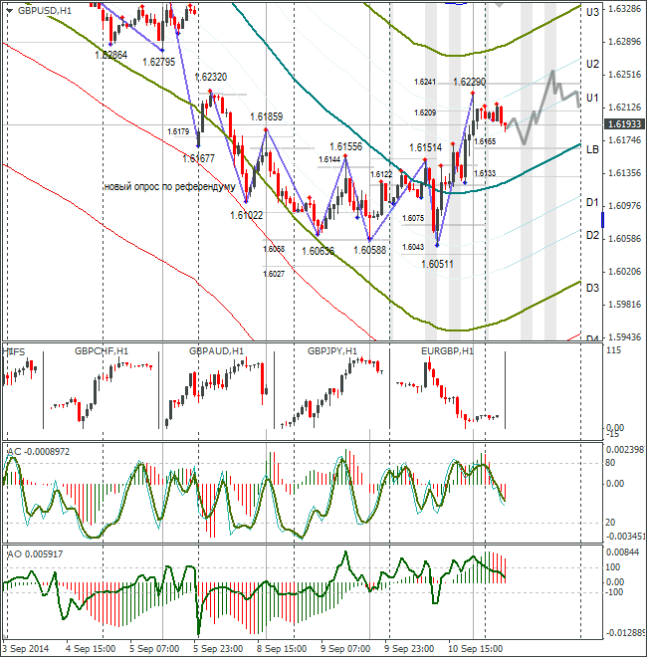Image resolution: width=647 pixels, height=657 pixels.
Task: Click the 1.61514 swing high label
Action: 425,148
